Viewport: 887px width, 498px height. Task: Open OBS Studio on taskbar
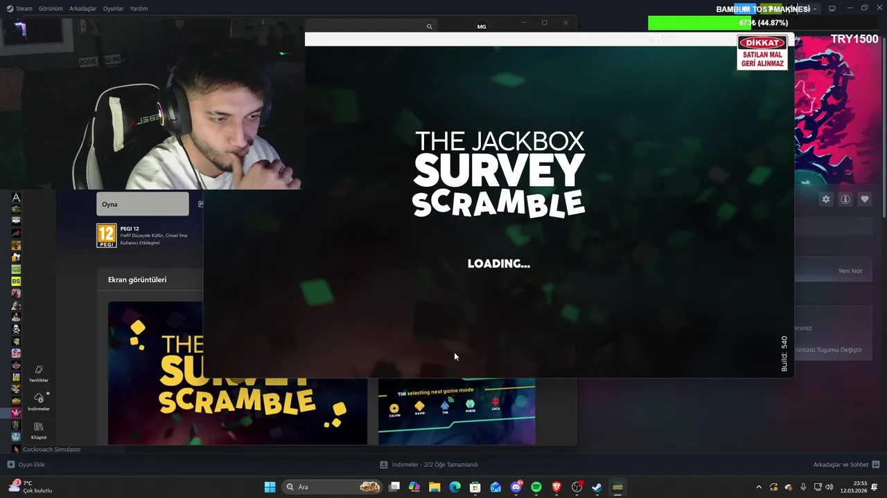point(577,487)
